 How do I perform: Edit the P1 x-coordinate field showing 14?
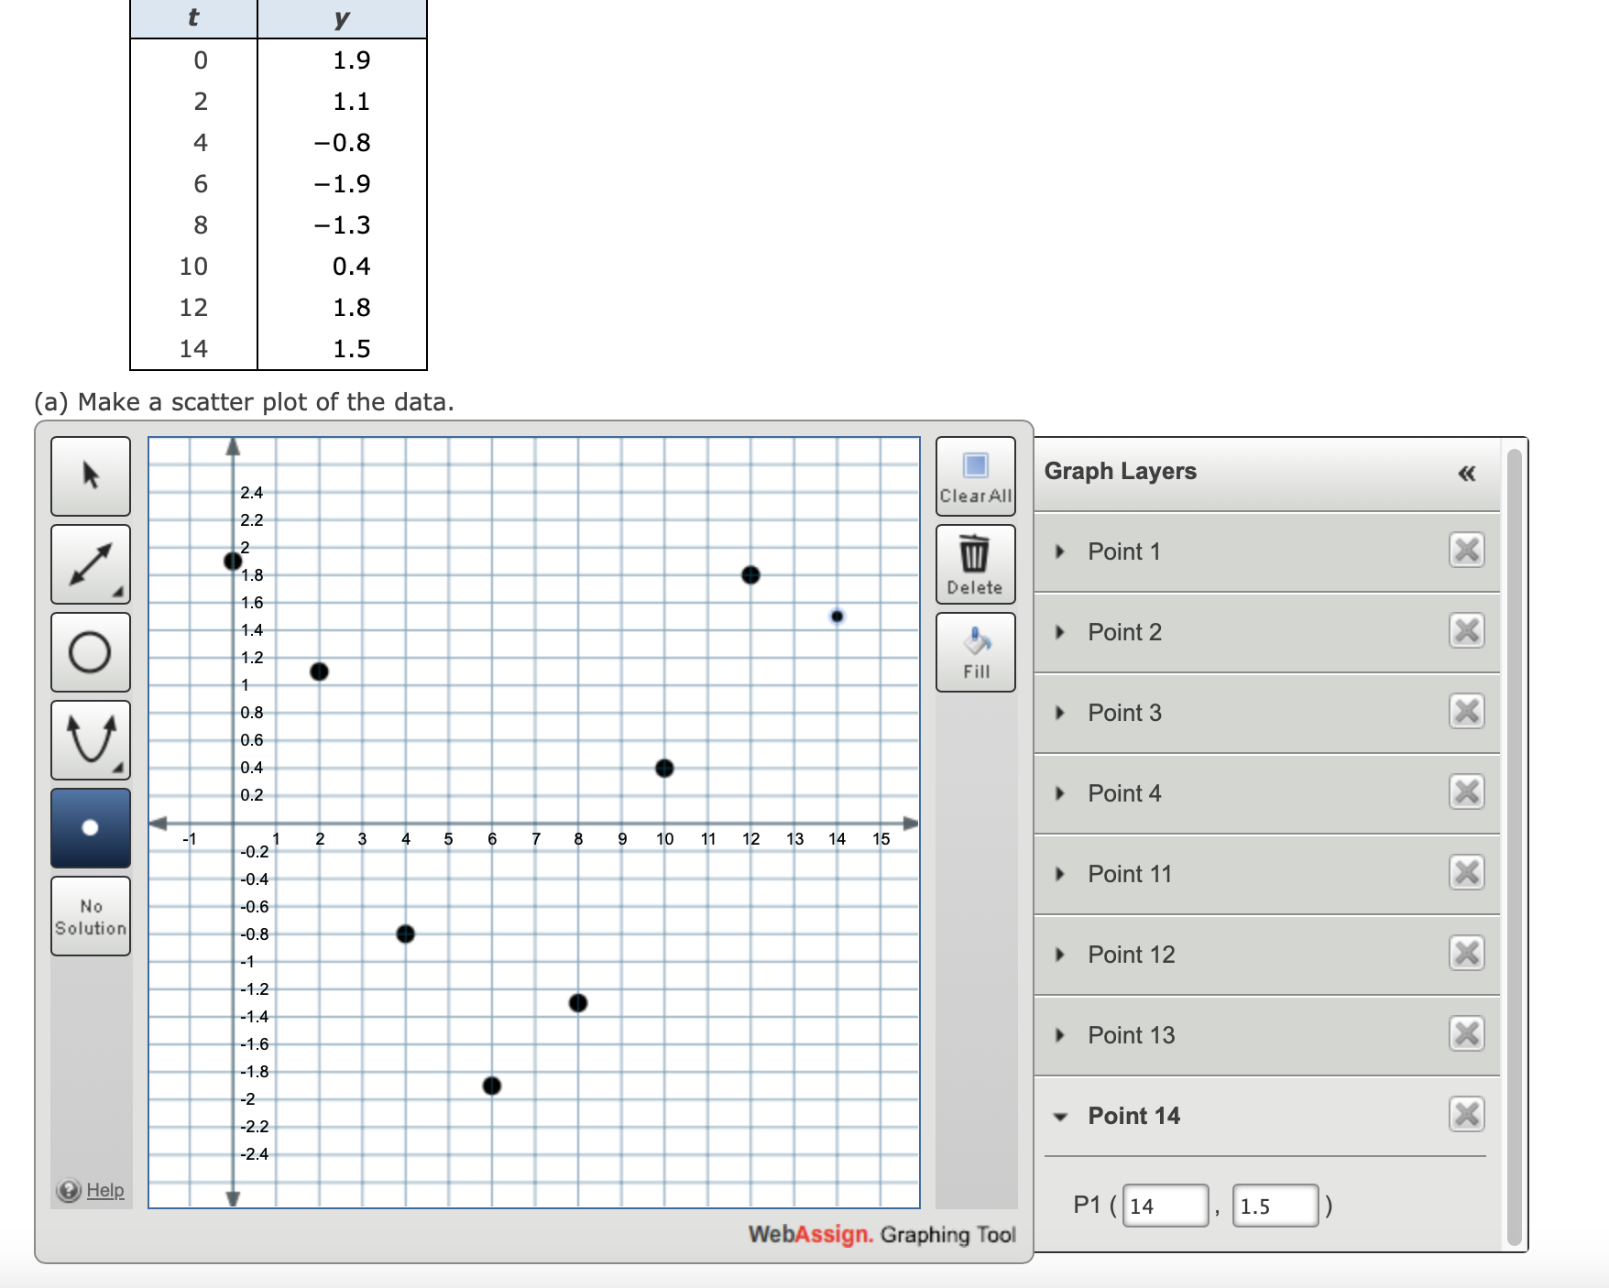(x=1165, y=1205)
